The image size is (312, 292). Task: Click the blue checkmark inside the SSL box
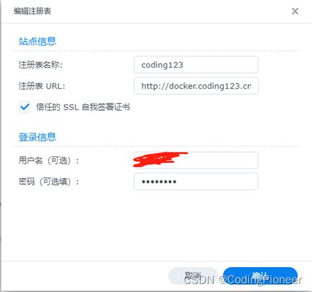coord(24,107)
